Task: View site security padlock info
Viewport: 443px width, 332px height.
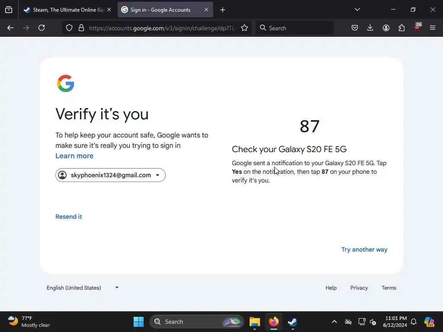Action: click(81, 28)
